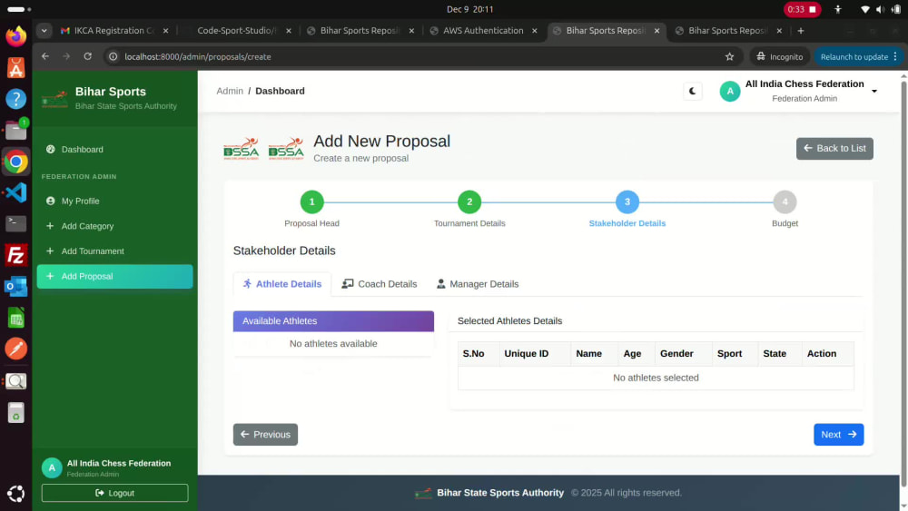Open the Files manager in dock

(x=16, y=130)
